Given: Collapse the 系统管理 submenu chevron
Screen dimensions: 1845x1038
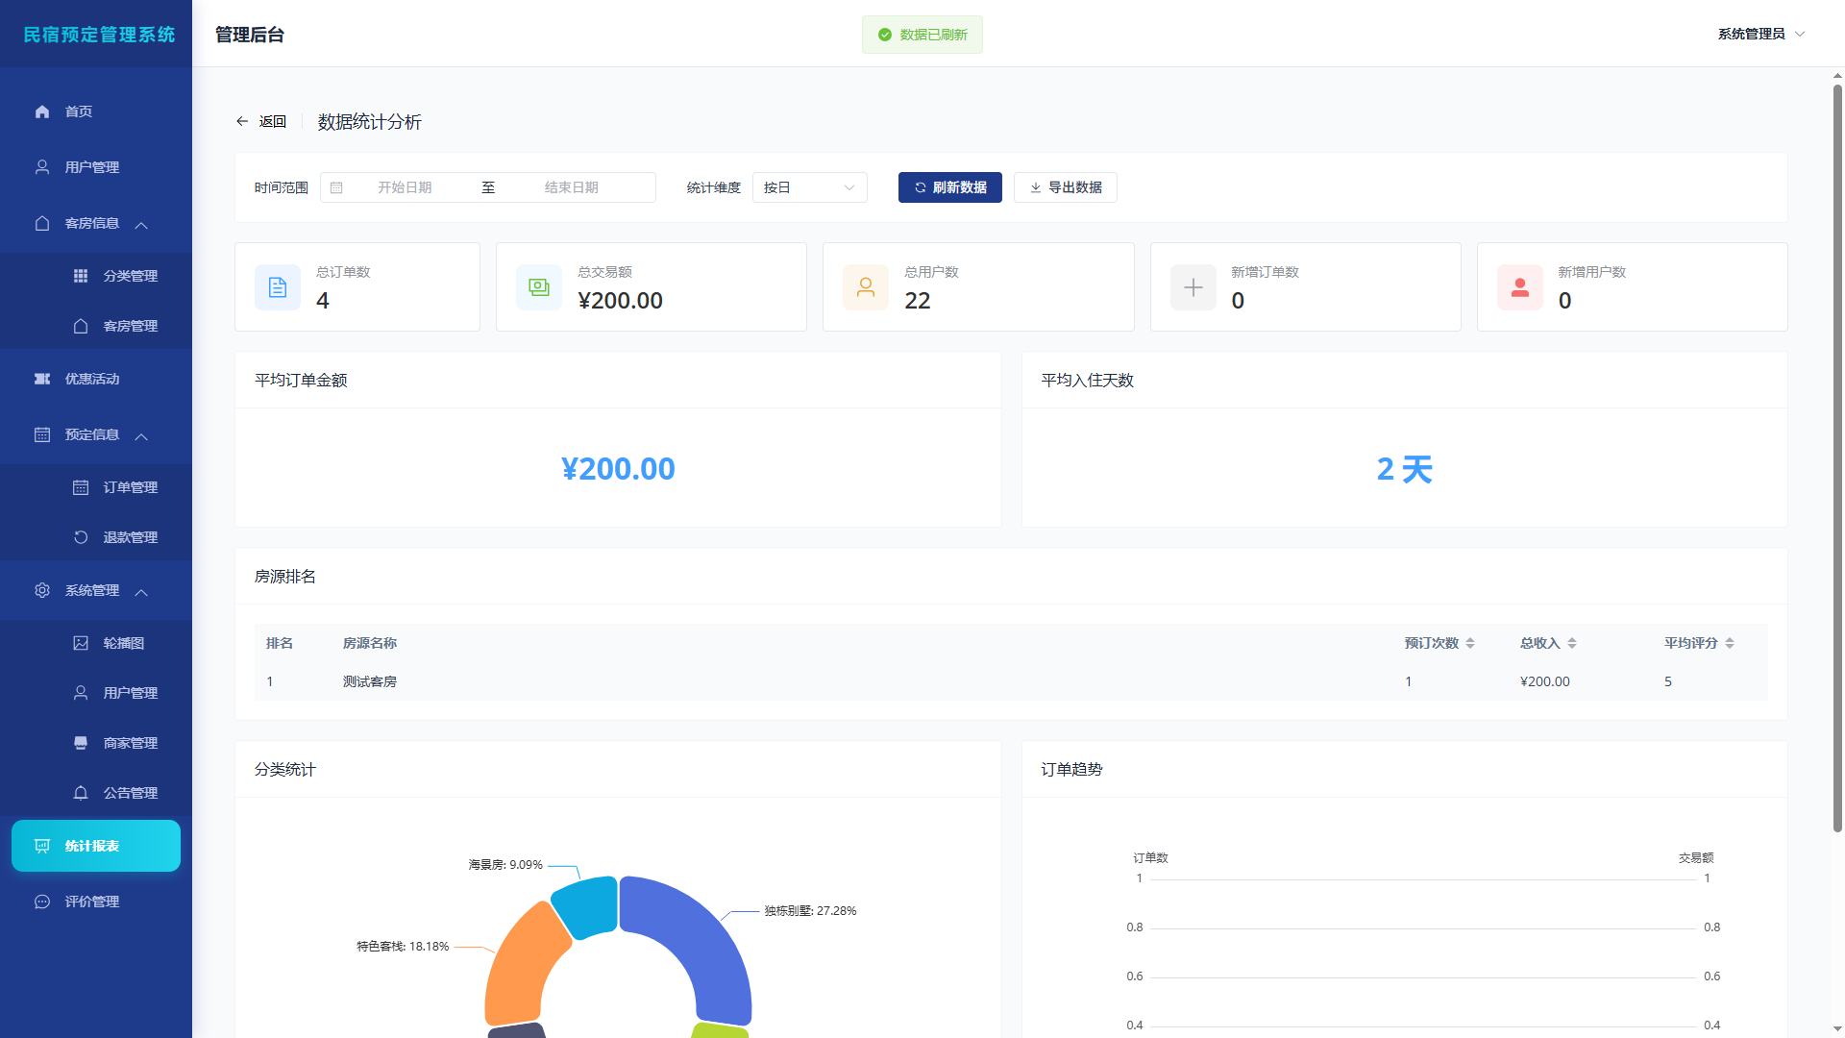Looking at the screenshot, I should [141, 592].
